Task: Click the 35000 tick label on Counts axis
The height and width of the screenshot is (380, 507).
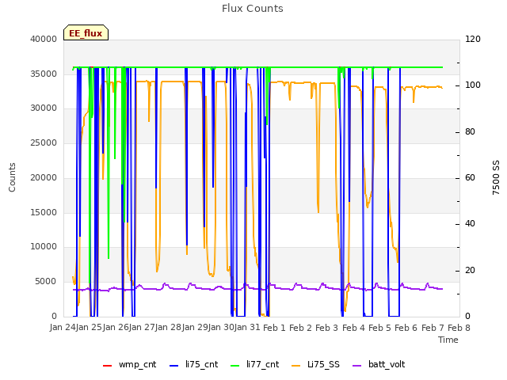Action: coord(44,74)
